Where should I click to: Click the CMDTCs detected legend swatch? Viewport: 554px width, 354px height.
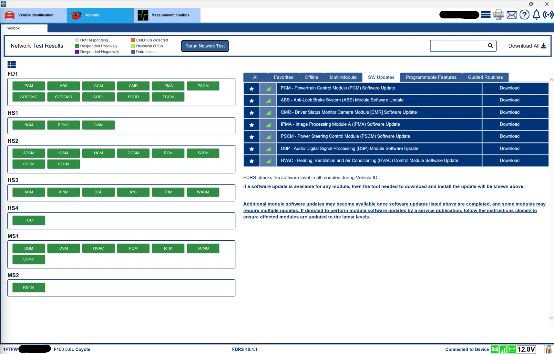(x=133, y=40)
